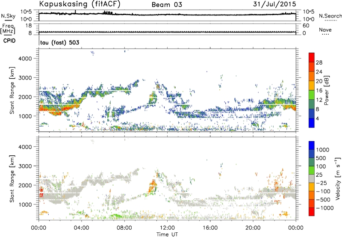
Task: Click the Kapuskasing (fitACF) title
Action: [80, 4]
